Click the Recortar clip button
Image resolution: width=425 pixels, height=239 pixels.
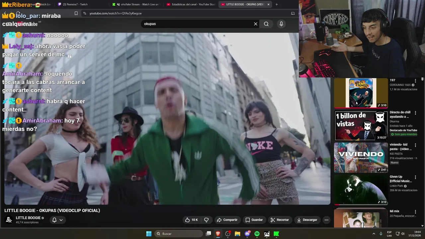tap(280, 220)
